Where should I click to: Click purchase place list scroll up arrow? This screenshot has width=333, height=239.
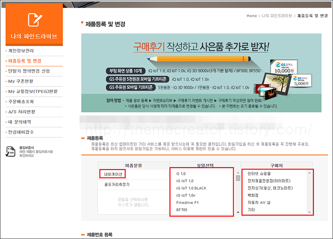(309, 173)
